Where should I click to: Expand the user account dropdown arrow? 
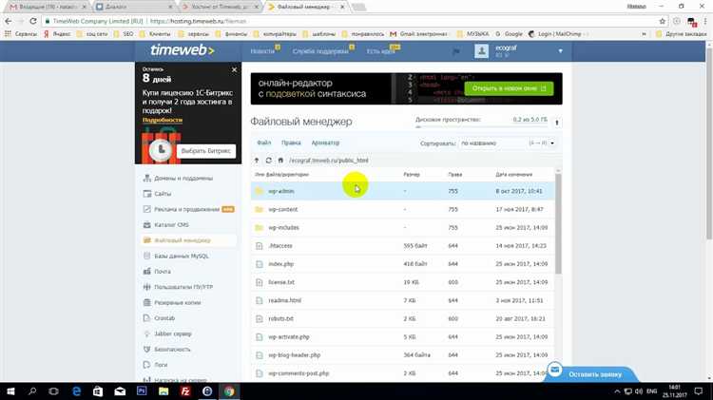(x=560, y=51)
